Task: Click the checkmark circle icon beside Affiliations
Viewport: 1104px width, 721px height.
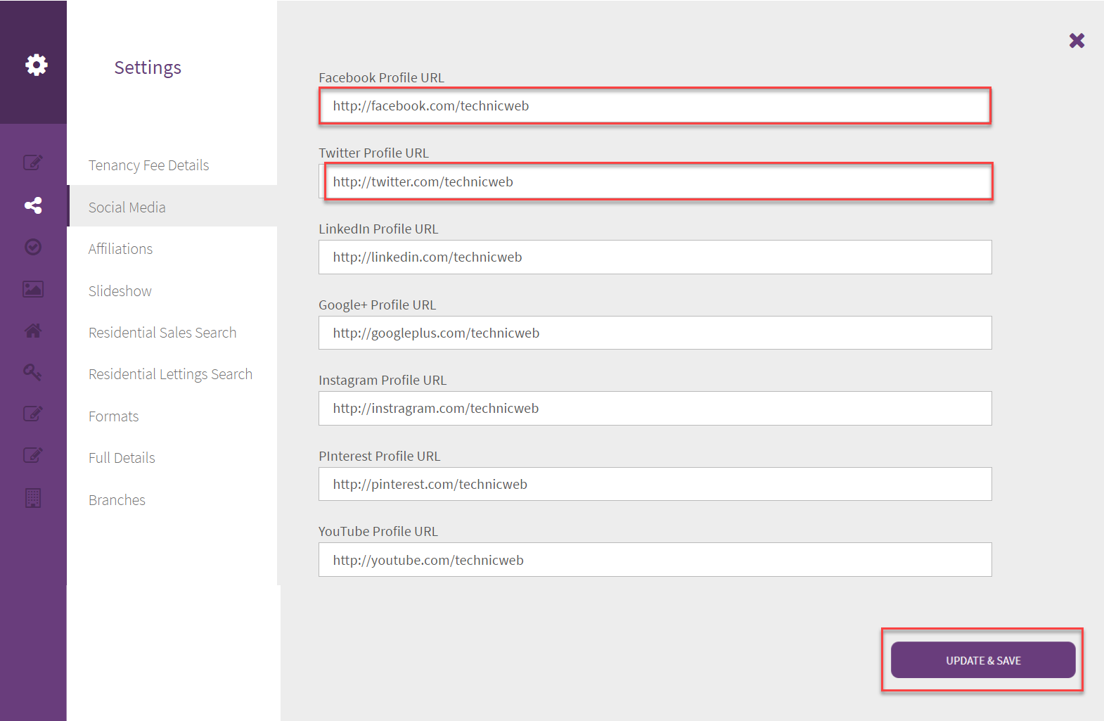Action: coord(33,247)
